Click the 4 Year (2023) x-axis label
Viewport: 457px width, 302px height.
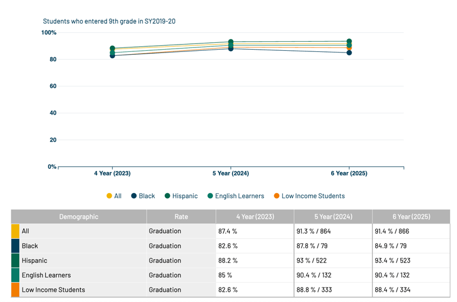(112, 173)
